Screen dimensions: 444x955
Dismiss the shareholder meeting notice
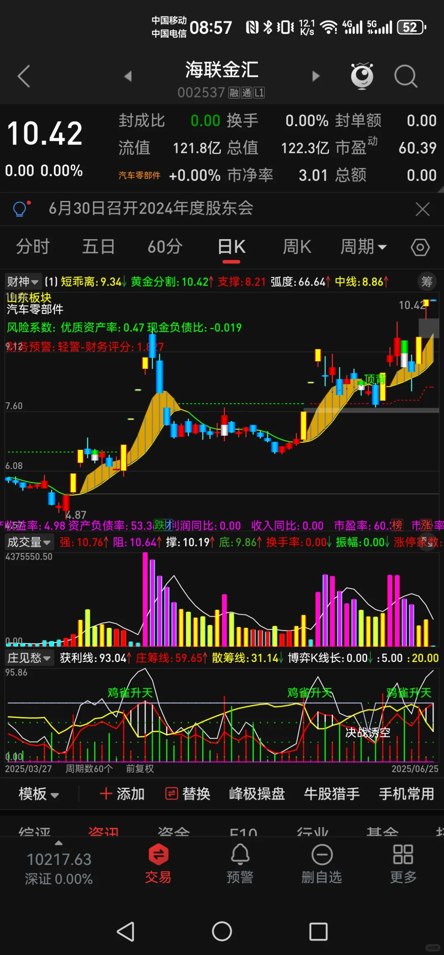point(422,209)
